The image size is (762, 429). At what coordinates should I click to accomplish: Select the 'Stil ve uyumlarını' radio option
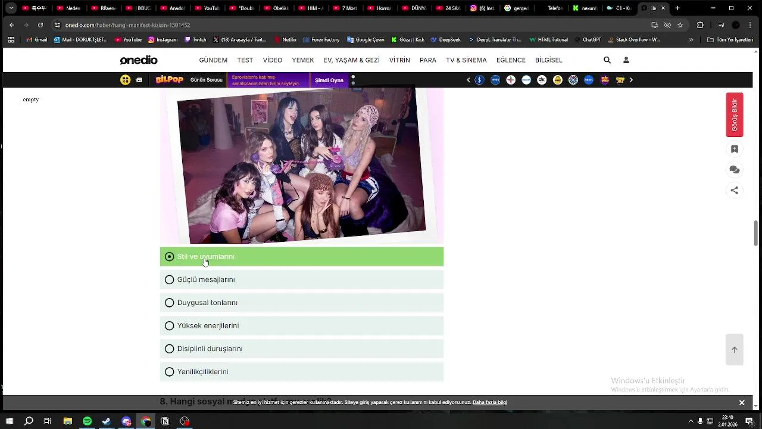point(301,257)
